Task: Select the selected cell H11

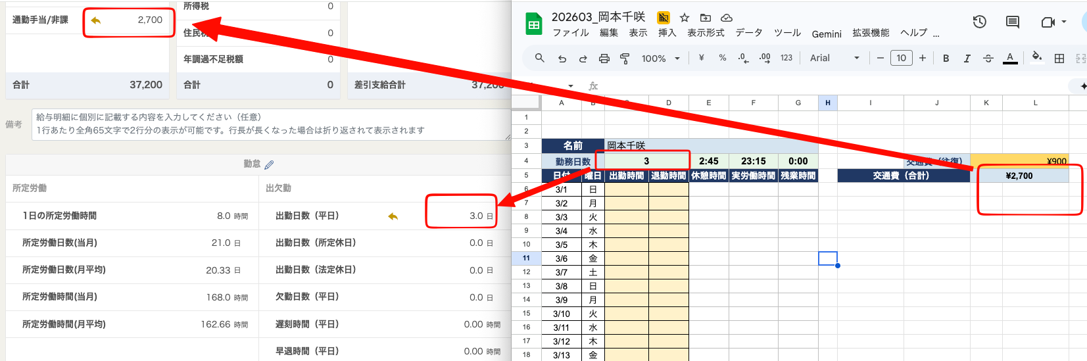Action: [828, 258]
